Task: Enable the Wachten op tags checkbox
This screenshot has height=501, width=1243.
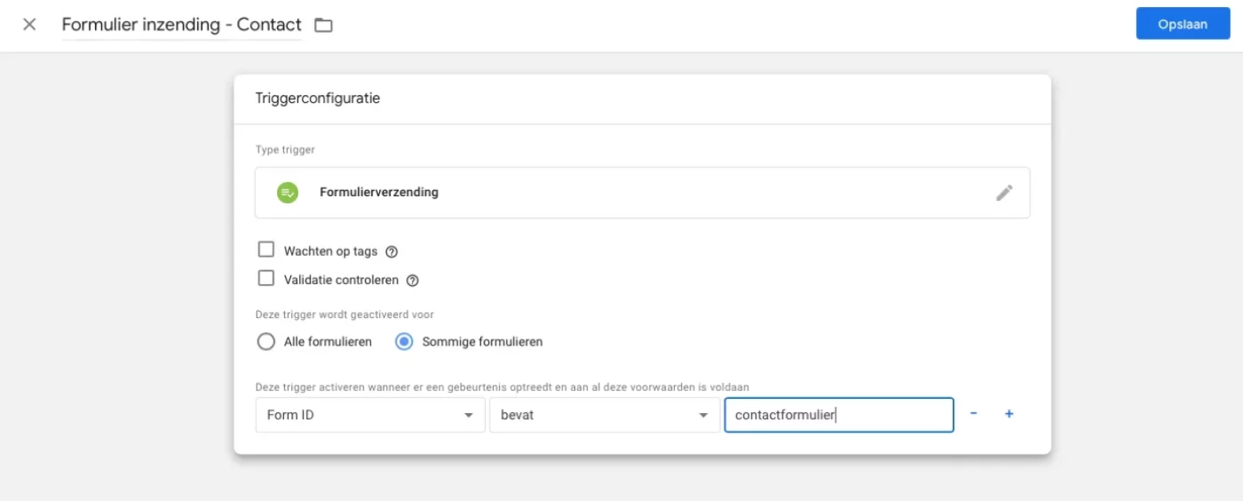Action: tap(266, 250)
